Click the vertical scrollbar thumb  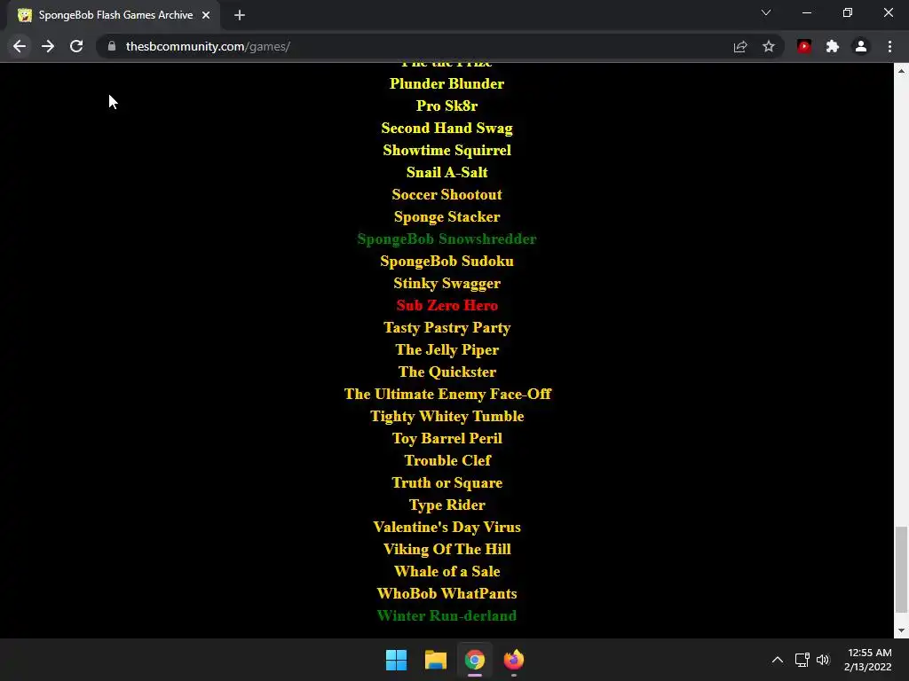[x=902, y=569]
